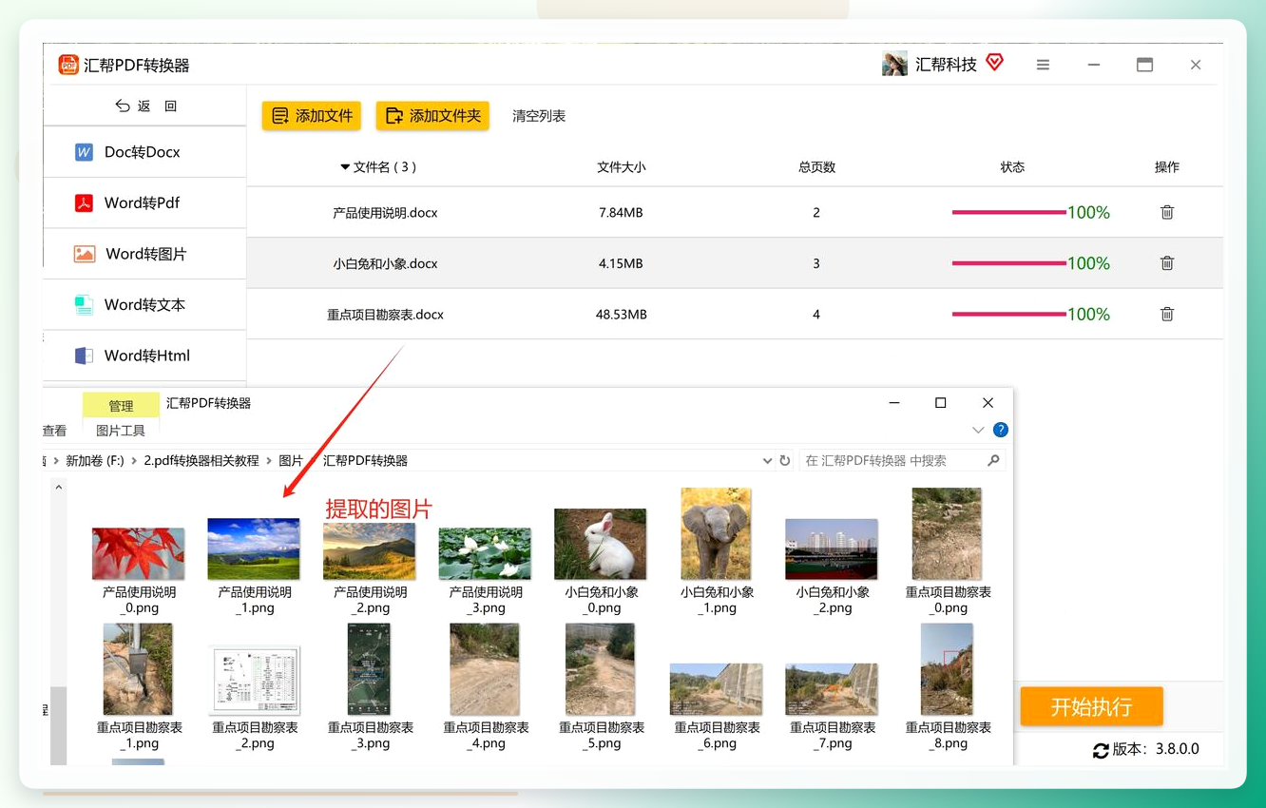
Task: Click the blue help icon in Explorer
Action: tap(1000, 430)
